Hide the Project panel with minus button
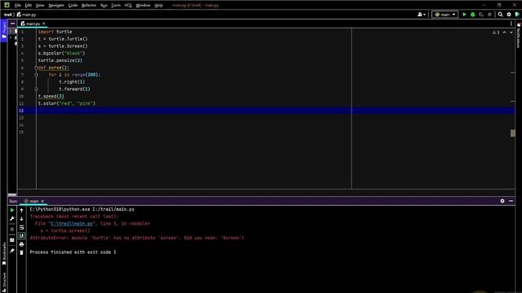The width and height of the screenshot is (522, 293). coord(12,24)
